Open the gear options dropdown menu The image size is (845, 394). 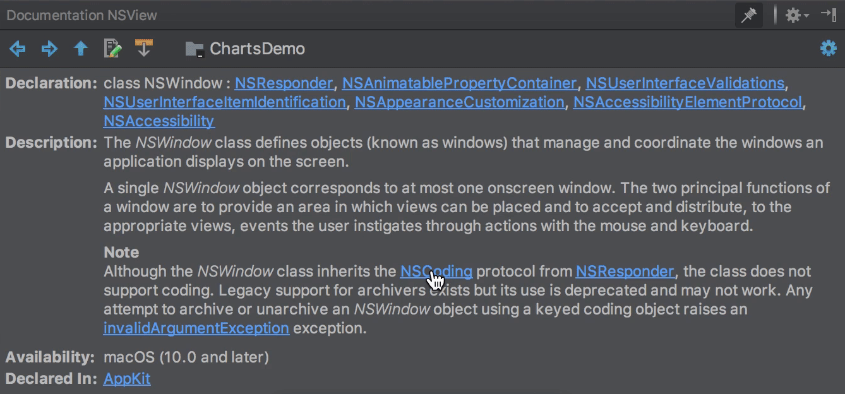pyautogui.click(x=794, y=15)
